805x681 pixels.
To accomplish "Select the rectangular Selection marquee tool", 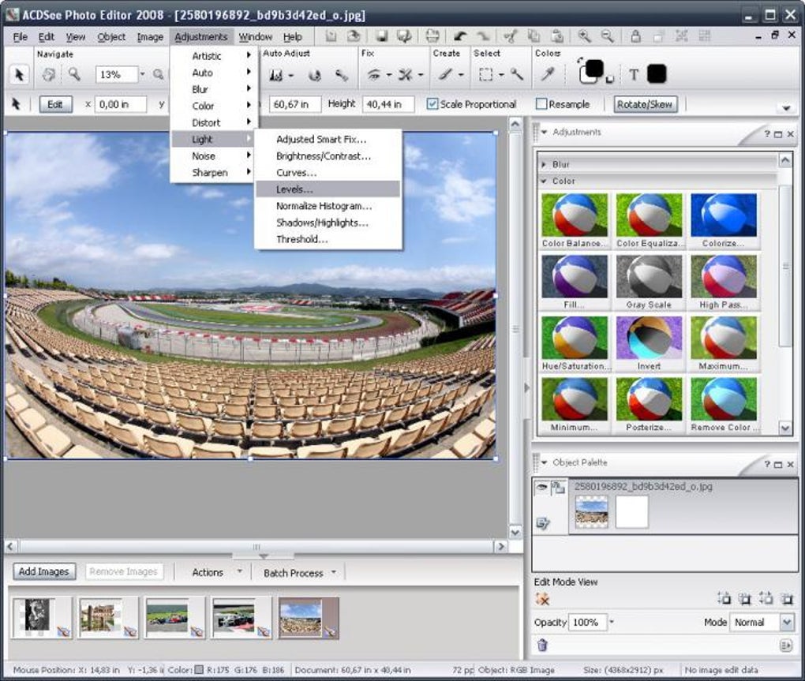I will click(x=485, y=75).
